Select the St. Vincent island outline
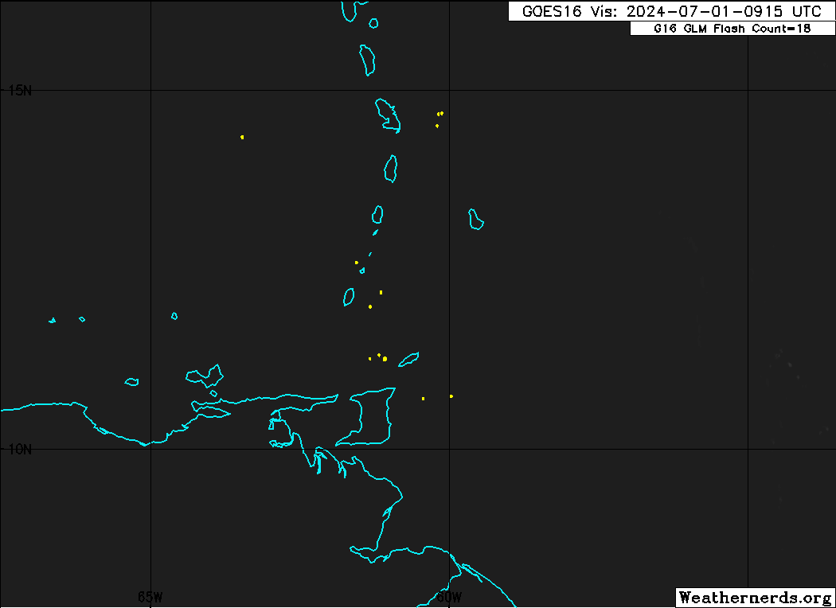Viewport: 836px width, 608px height. pyautogui.click(x=377, y=214)
